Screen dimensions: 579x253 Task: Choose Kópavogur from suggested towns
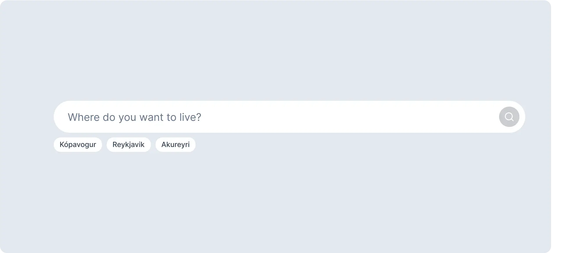tap(78, 145)
